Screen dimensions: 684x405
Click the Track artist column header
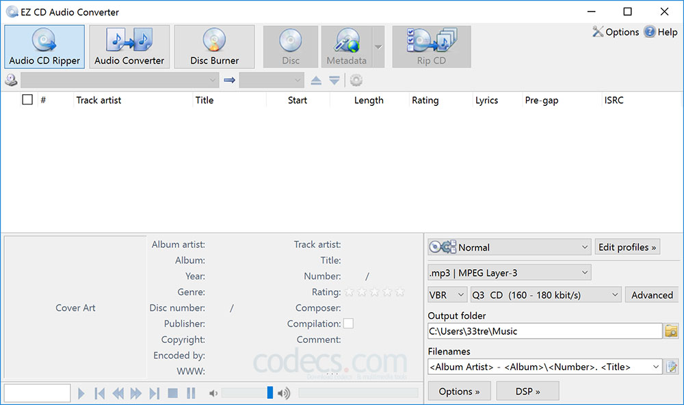pyautogui.click(x=98, y=100)
